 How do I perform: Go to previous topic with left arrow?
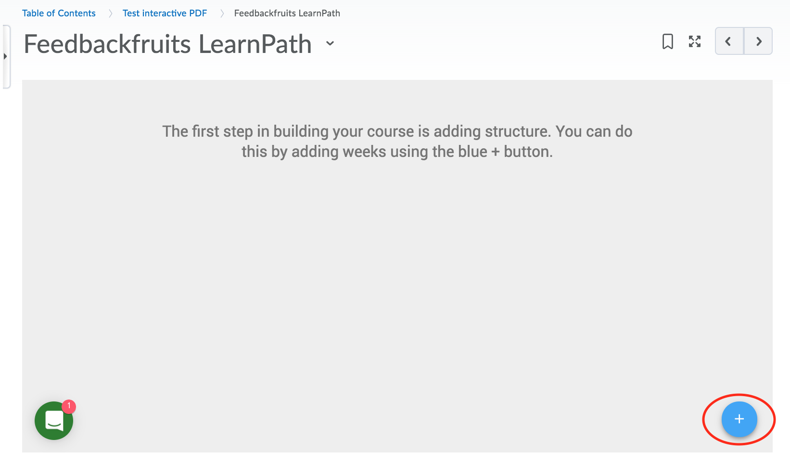[729, 41]
